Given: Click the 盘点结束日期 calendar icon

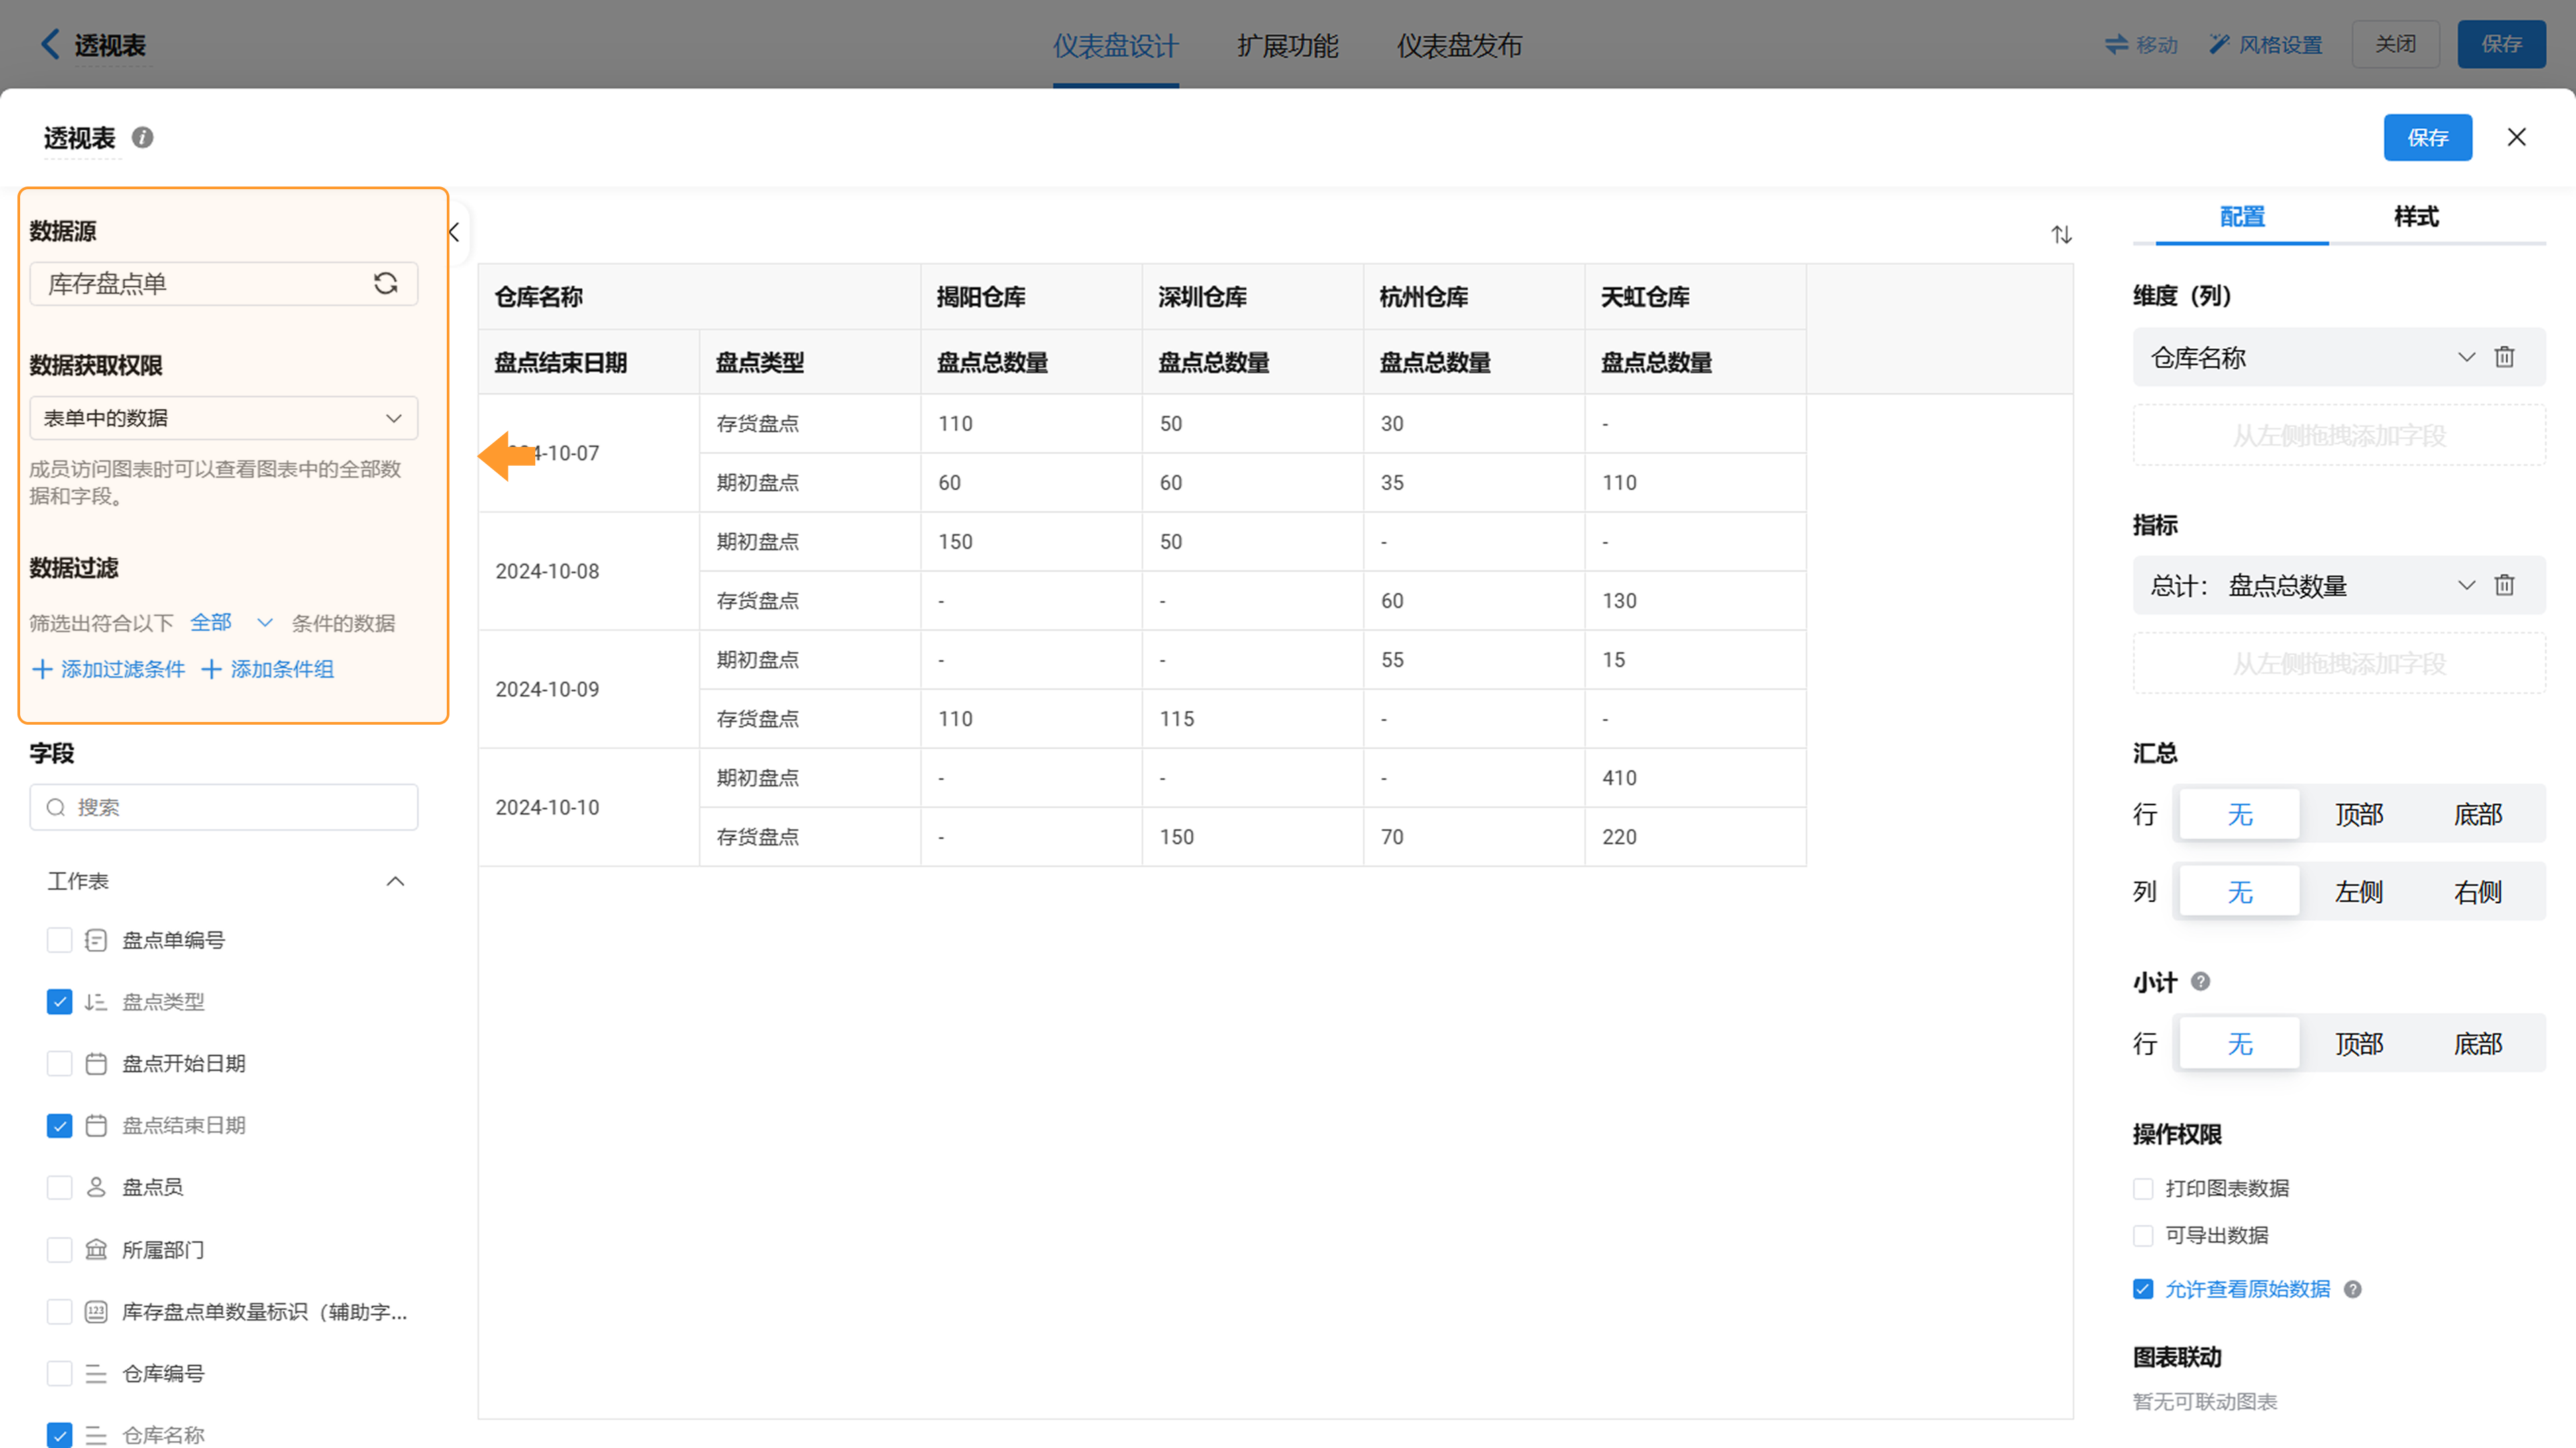Looking at the screenshot, I should coord(96,1126).
